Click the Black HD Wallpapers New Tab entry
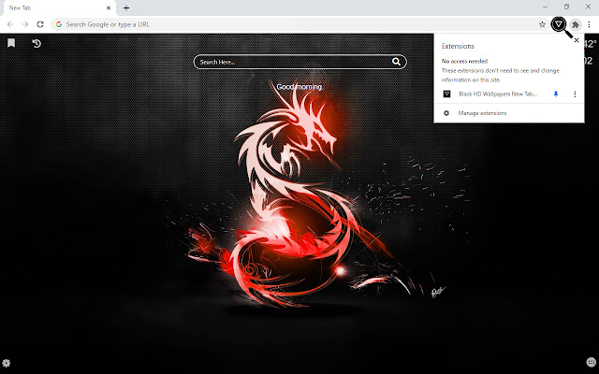Image resolution: width=599 pixels, height=374 pixels. (x=498, y=93)
